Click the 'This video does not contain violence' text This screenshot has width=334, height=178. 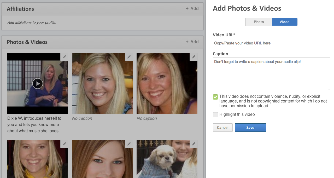point(273,101)
